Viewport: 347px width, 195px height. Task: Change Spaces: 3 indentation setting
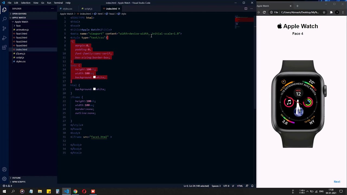(216, 186)
